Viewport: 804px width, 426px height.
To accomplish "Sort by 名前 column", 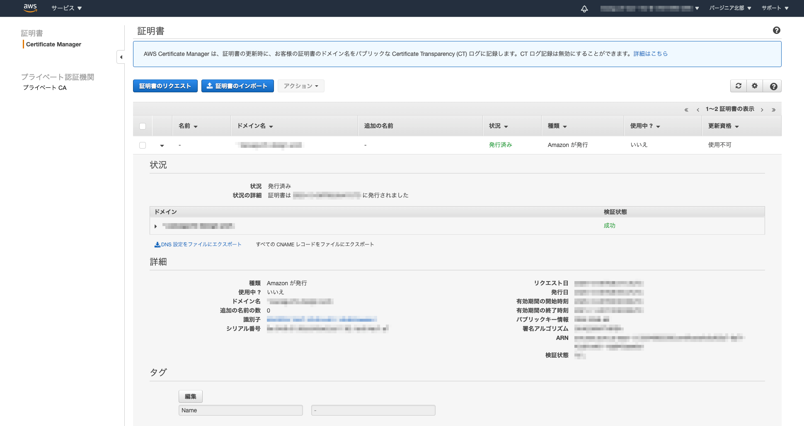I will (188, 126).
